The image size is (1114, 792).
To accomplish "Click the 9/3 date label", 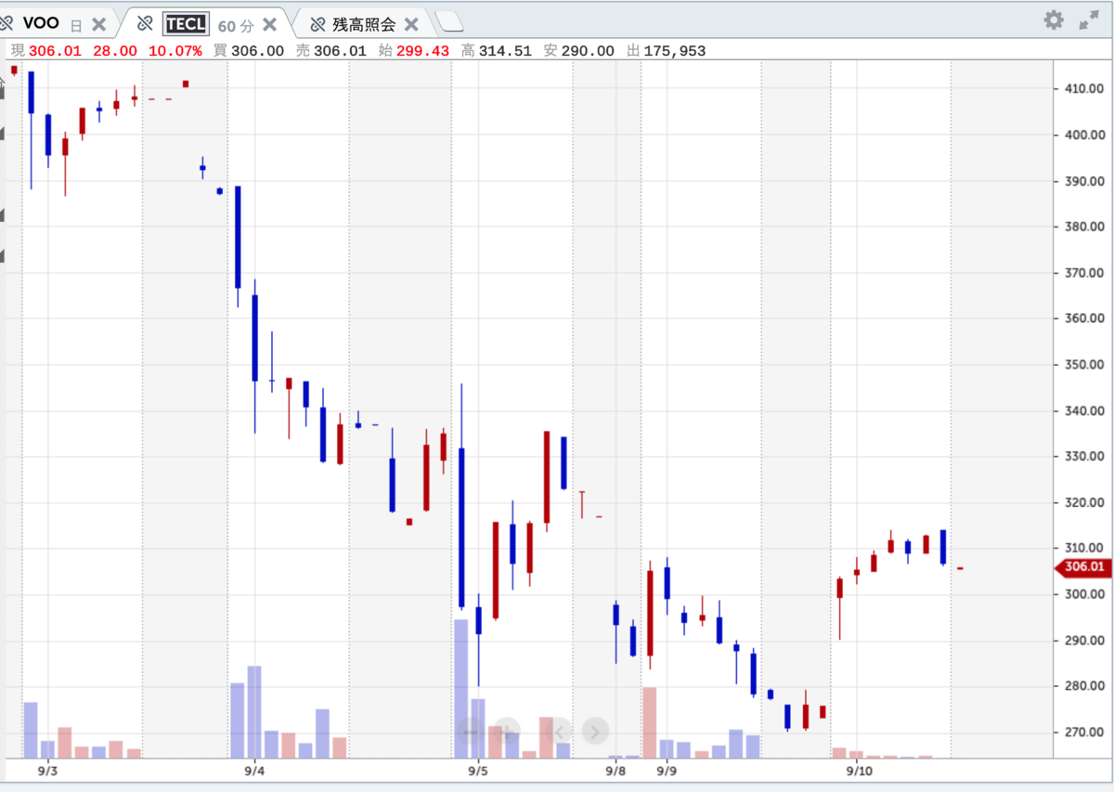I will tap(48, 771).
